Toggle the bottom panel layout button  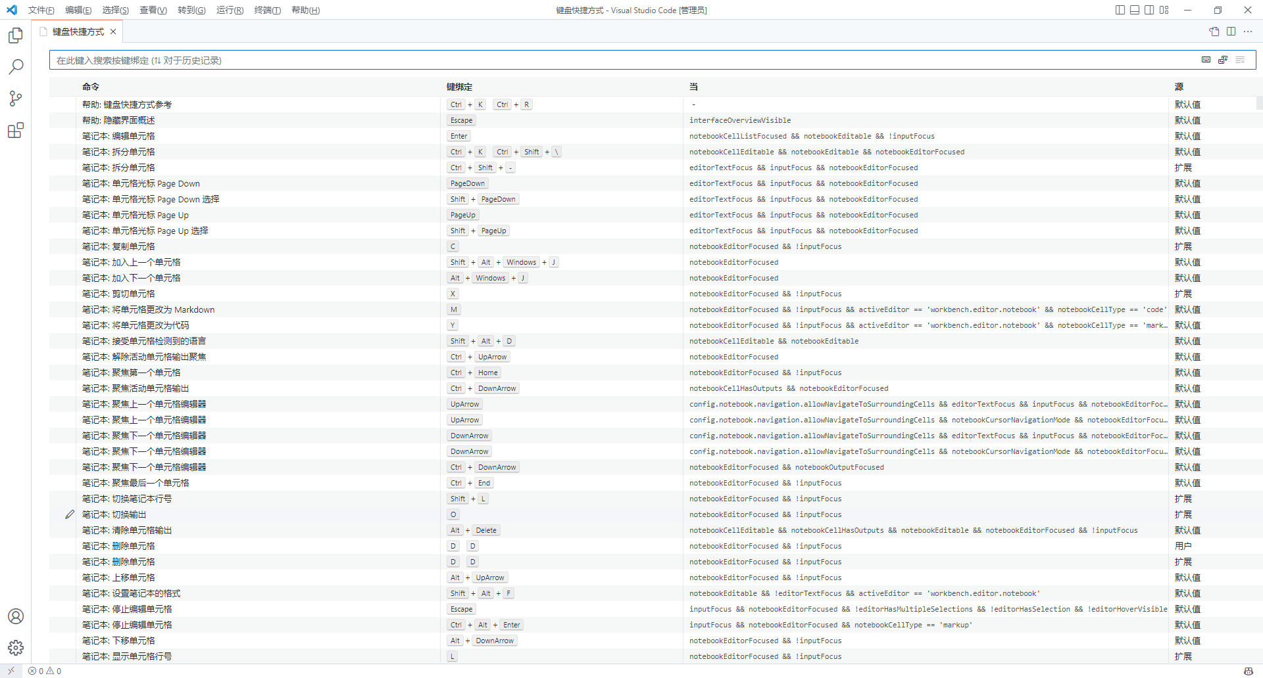click(1134, 10)
